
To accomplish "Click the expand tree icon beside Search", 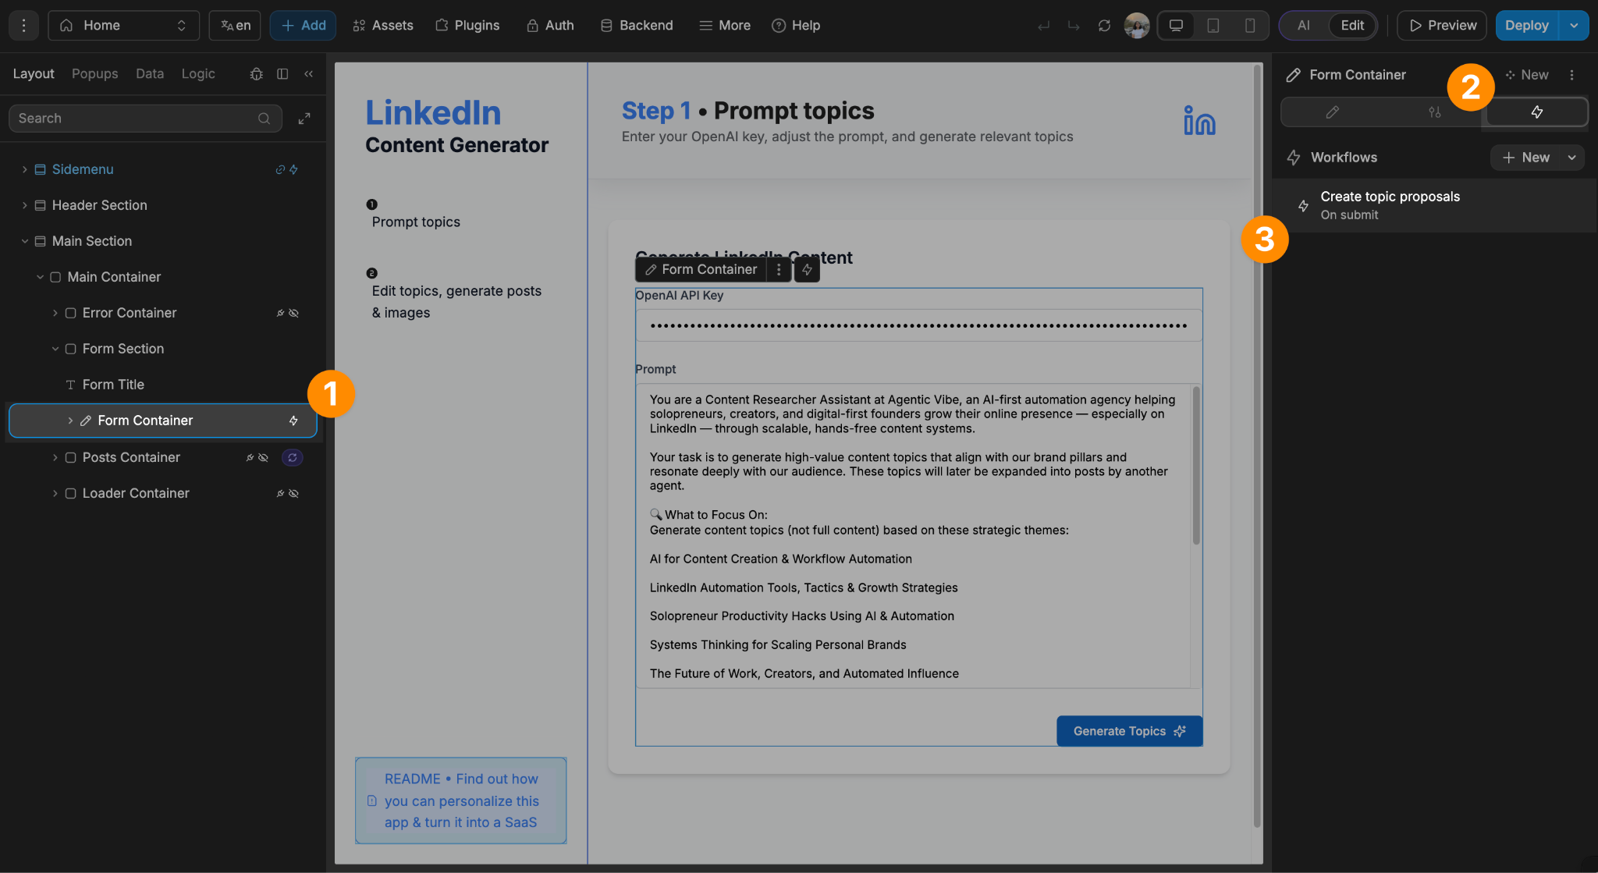I will (304, 119).
